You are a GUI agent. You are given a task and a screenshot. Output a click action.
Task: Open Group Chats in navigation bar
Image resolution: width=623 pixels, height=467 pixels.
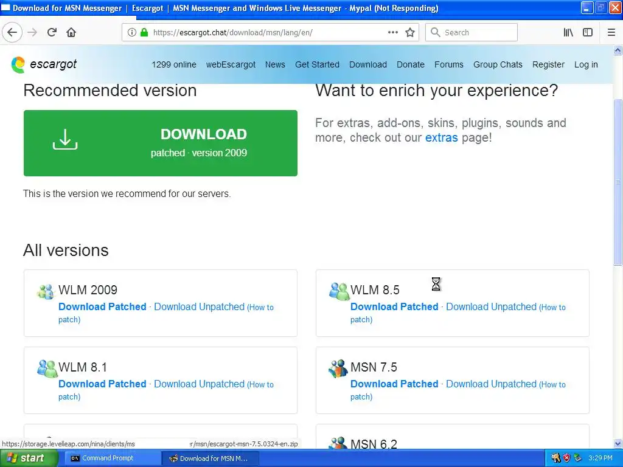pyautogui.click(x=498, y=64)
